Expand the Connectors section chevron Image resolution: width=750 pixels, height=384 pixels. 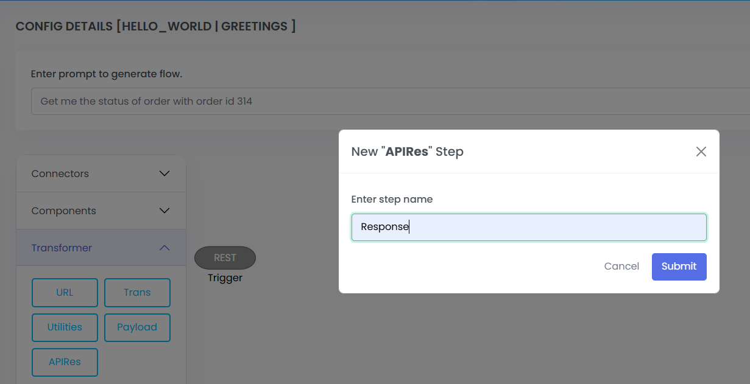(164, 173)
